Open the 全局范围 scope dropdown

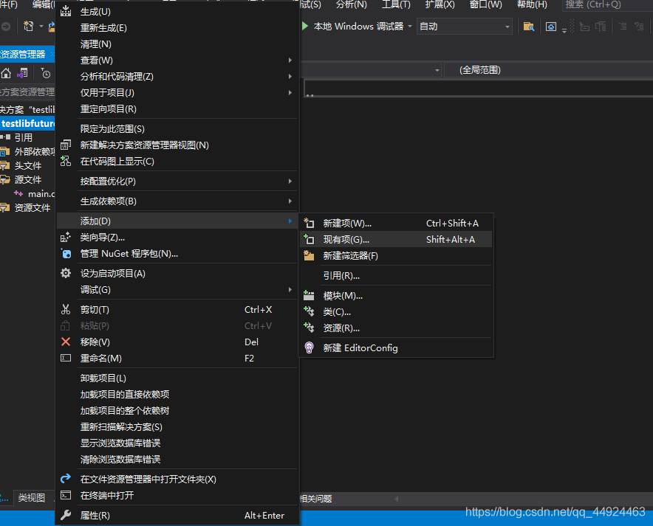pos(549,70)
